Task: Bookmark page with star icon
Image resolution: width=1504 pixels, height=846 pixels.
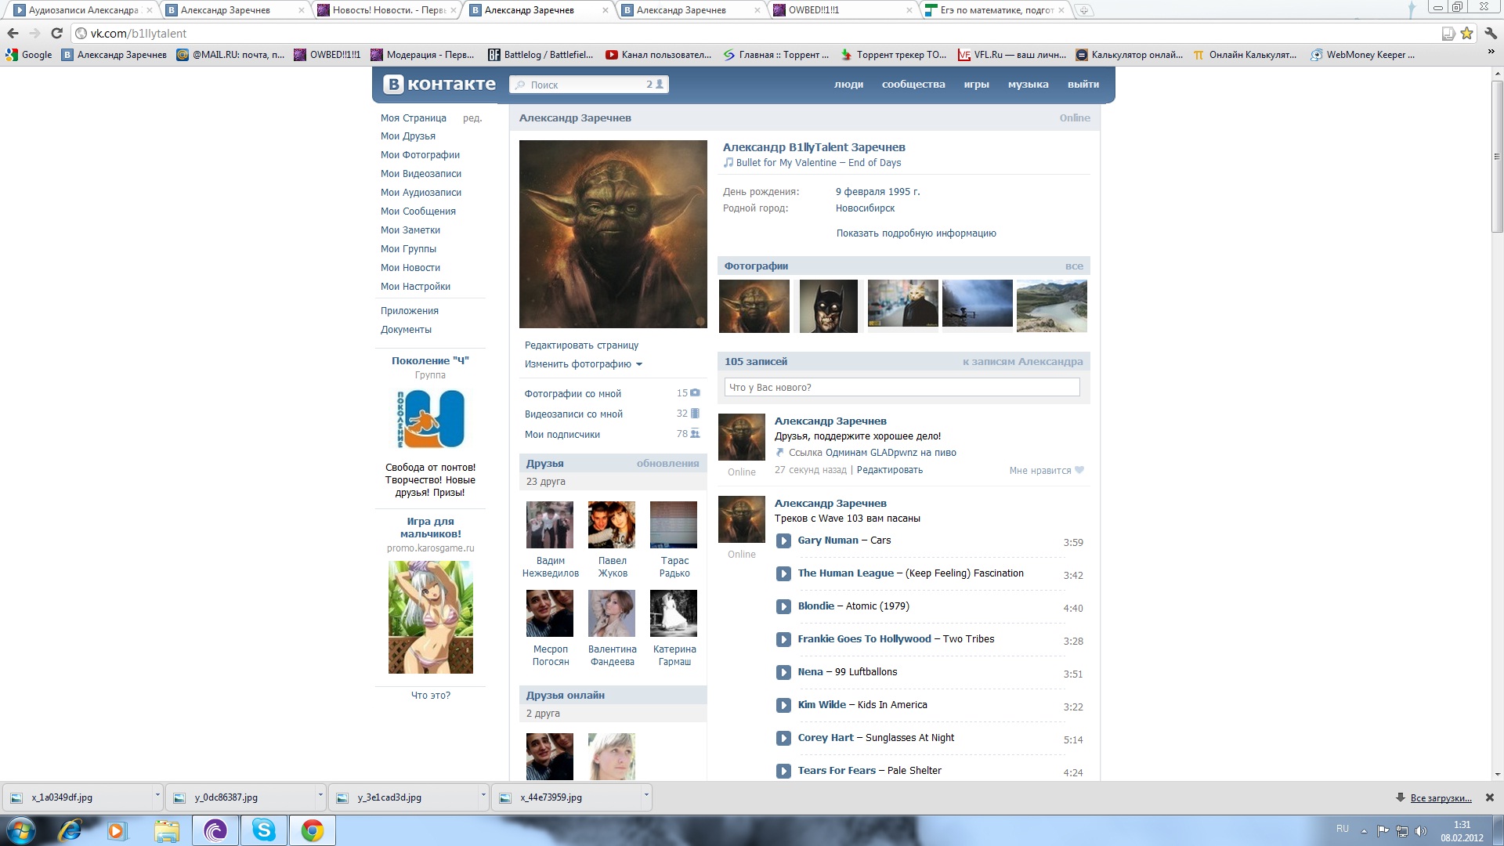Action: tap(1466, 34)
